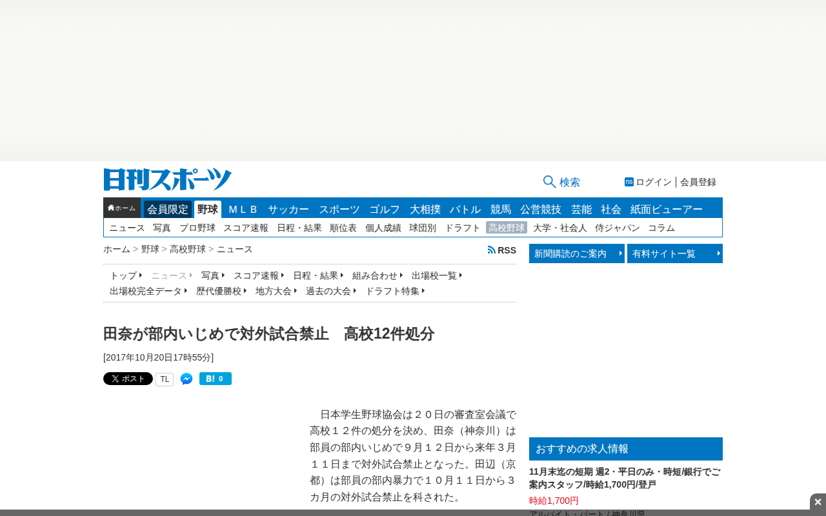The width and height of the screenshot is (826, 516).
Task: Click 順位表 in the sub-navigation
Action: point(343,228)
